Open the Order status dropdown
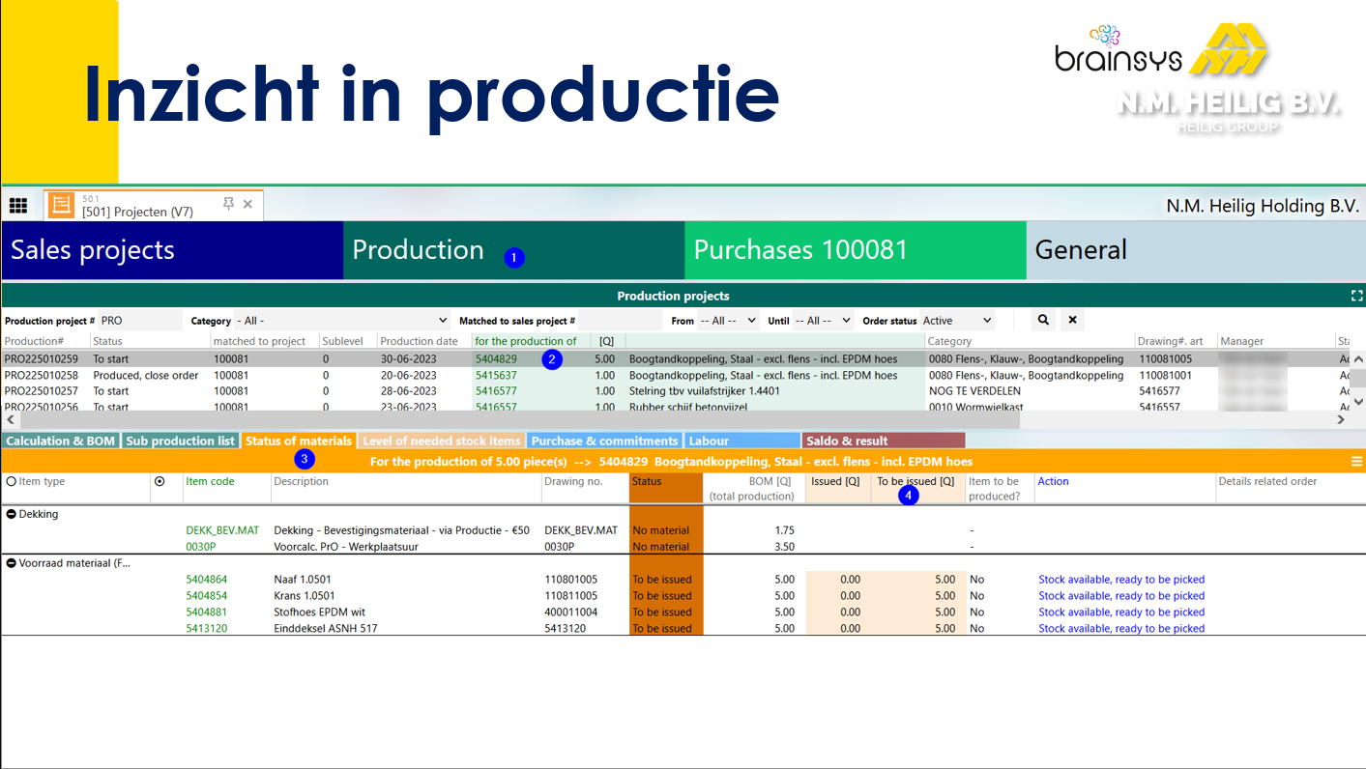Screen dimensions: 1366x769 coord(957,321)
